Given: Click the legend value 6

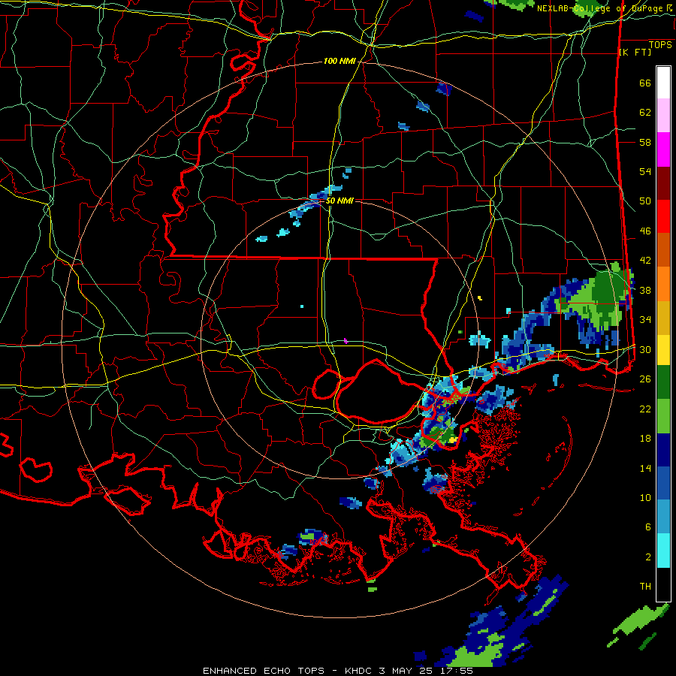Looking at the screenshot, I should (647, 527).
